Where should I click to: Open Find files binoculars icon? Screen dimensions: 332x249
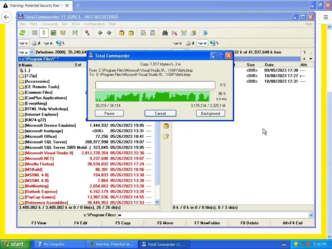tap(165, 33)
